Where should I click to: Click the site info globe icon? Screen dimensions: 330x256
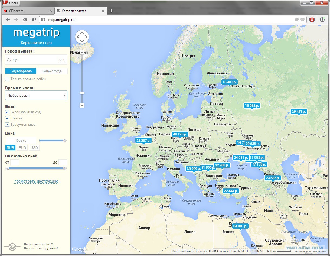click(x=43, y=20)
